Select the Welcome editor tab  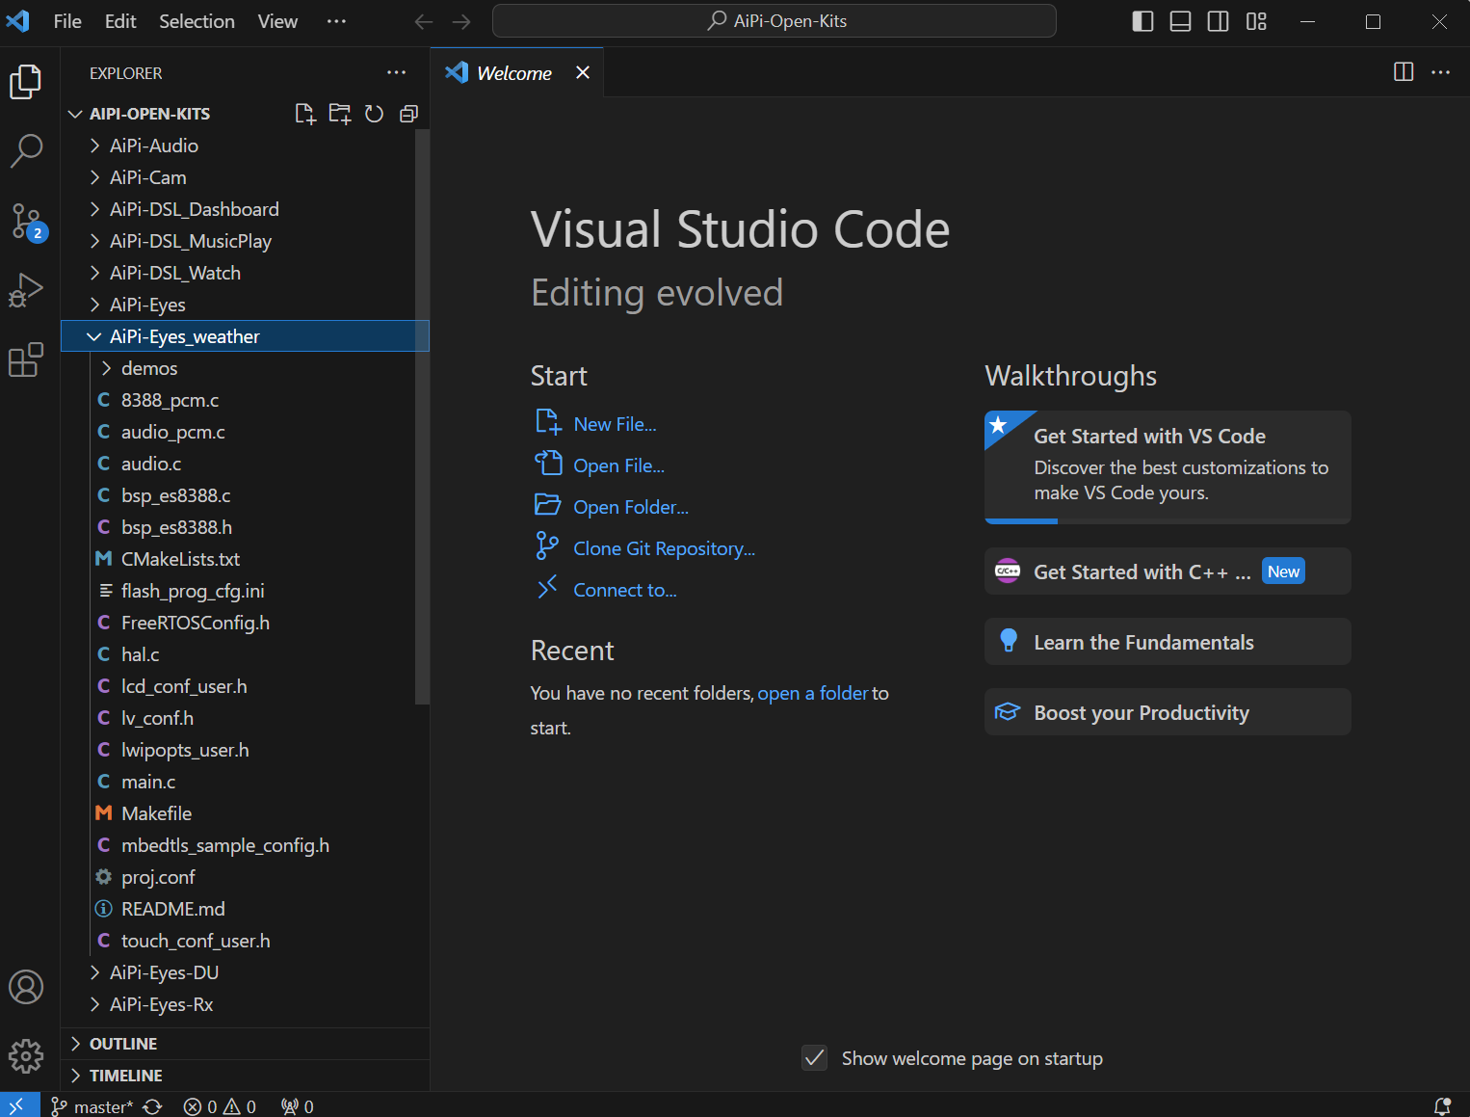coord(516,72)
